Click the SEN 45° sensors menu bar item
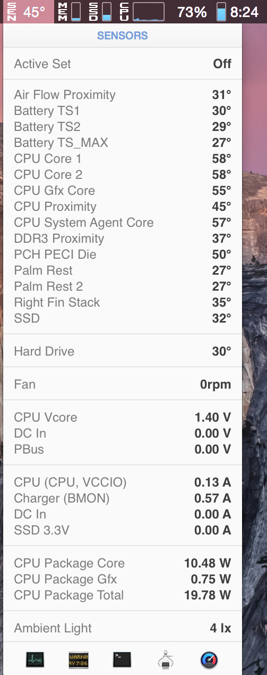Screen dimensions: 267x675 (x=27, y=11)
